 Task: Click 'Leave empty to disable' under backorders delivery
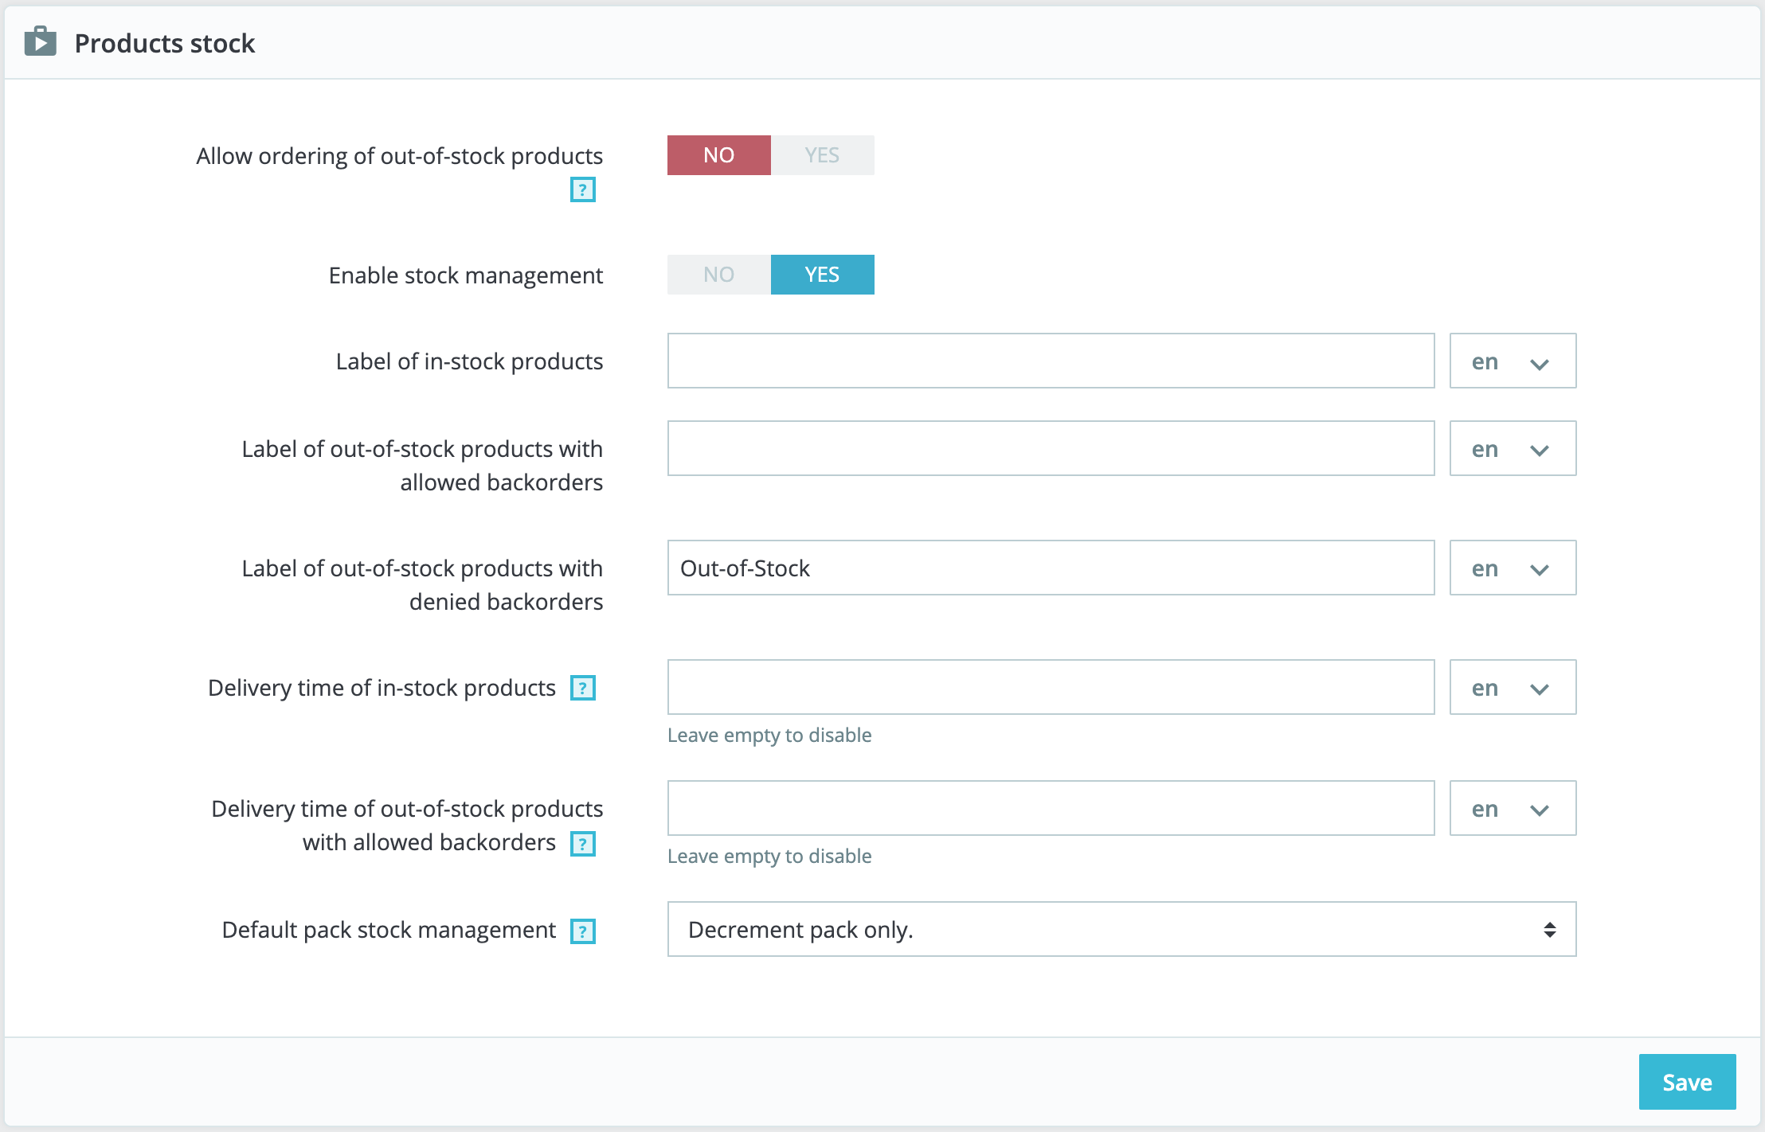coord(769,856)
